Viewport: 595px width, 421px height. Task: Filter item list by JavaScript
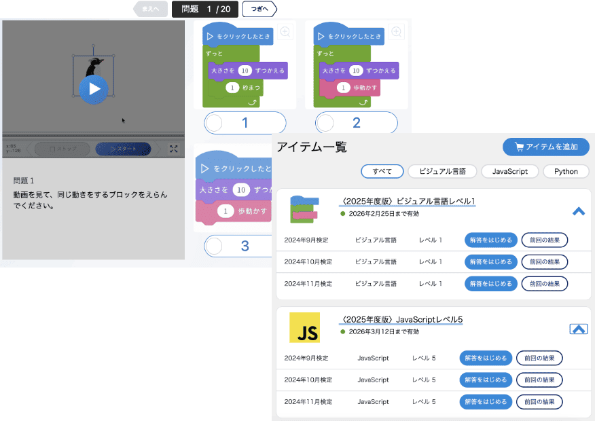pos(509,171)
